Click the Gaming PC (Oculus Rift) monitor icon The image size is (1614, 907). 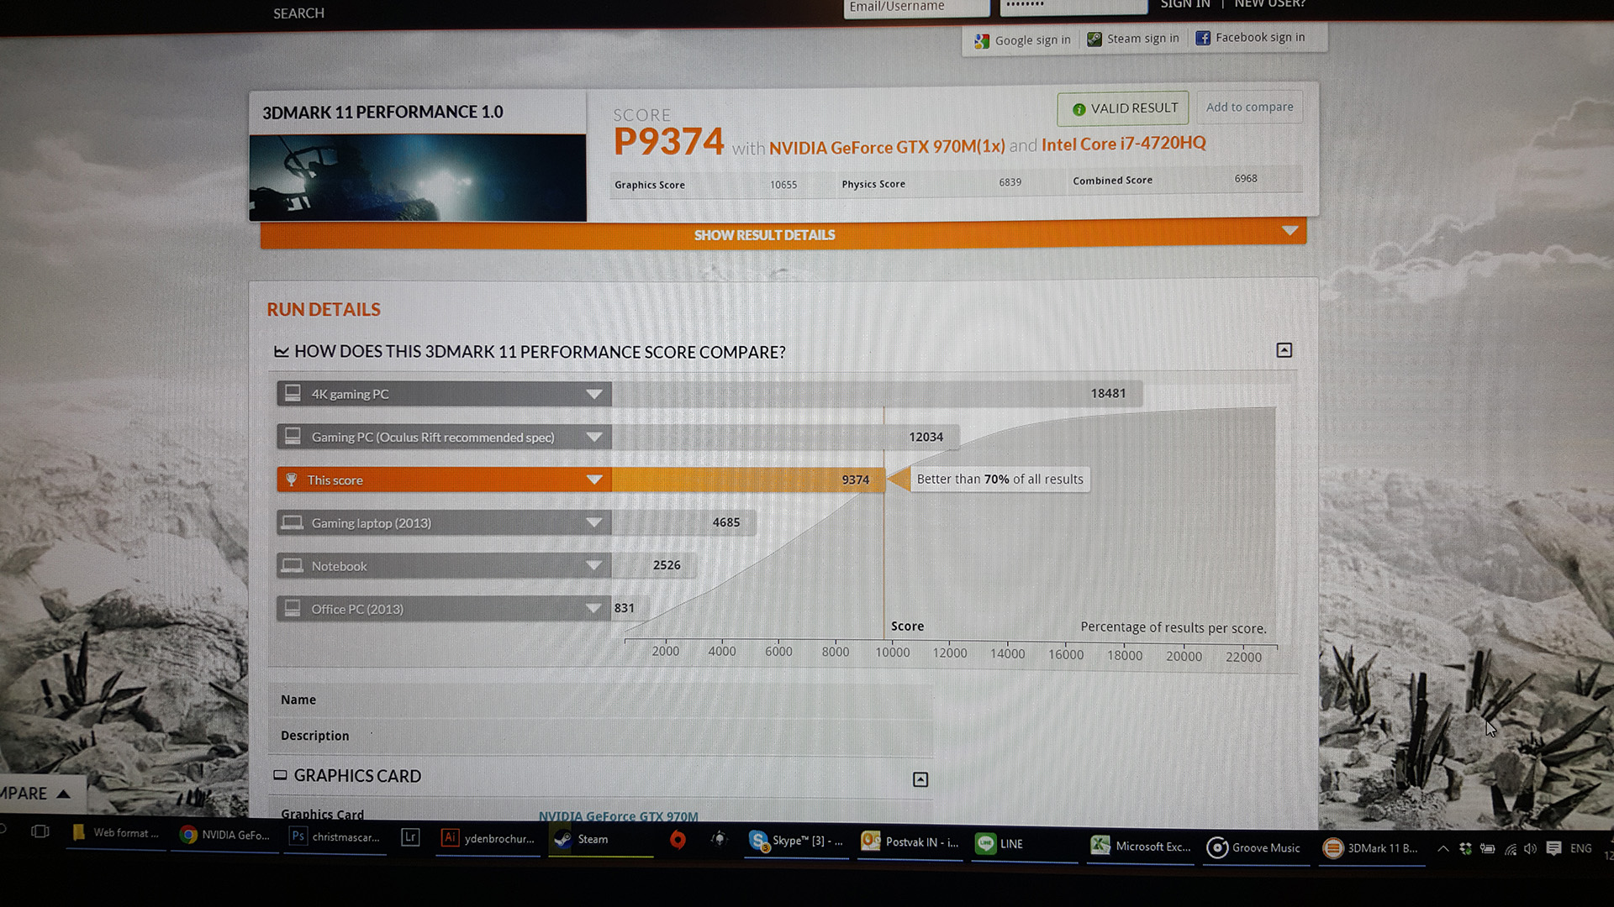293,436
